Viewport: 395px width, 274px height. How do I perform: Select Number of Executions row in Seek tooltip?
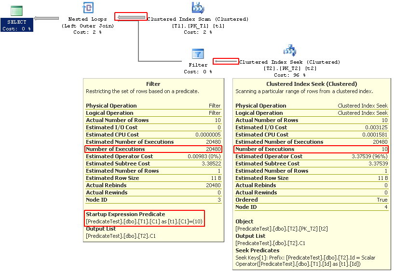tap(312, 149)
